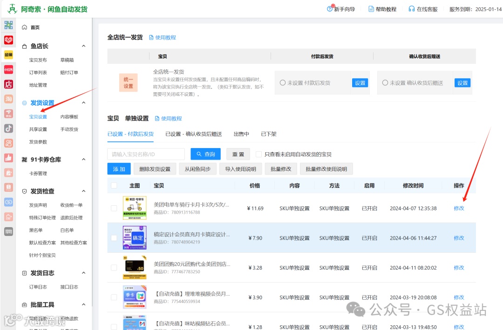Check the 美团电单车骑行卡 row checkbox

pos(114,208)
